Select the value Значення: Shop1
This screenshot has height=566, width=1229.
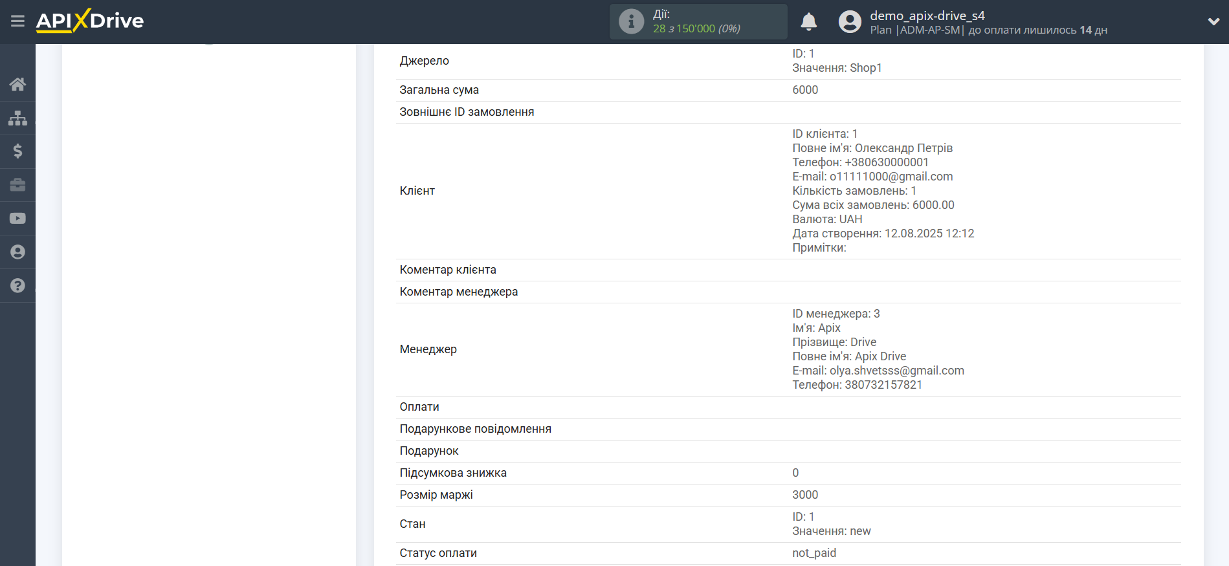click(x=837, y=68)
